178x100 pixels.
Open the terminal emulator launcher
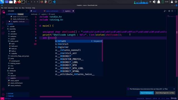23,2
